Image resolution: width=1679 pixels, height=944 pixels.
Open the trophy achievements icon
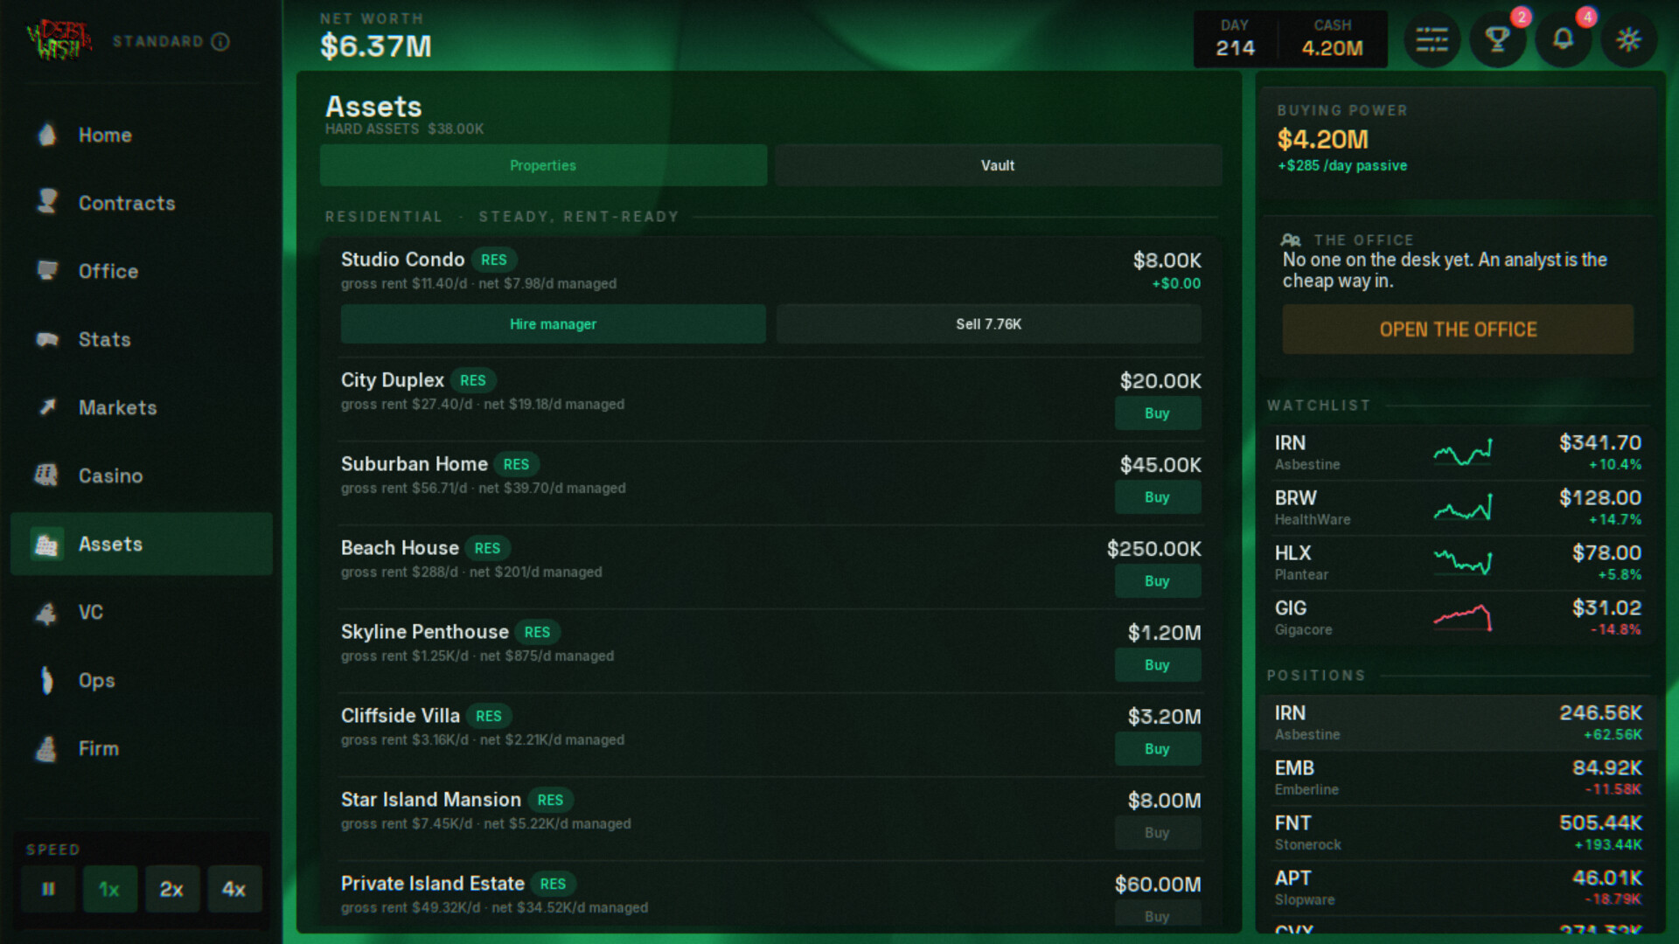(x=1498, y=39)
